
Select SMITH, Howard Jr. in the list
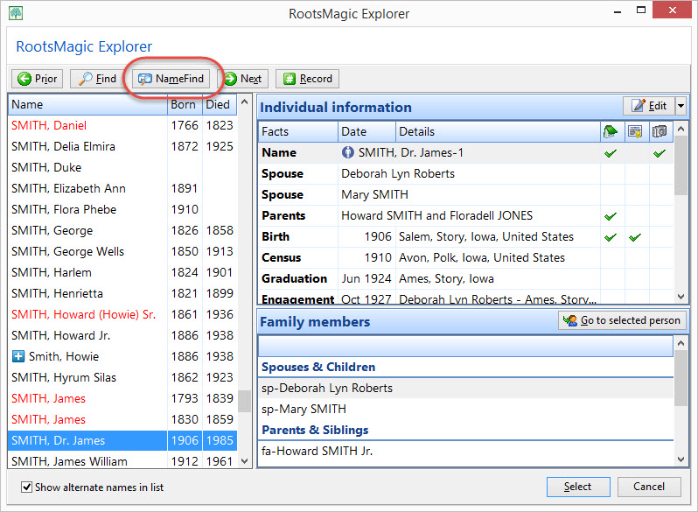click(122, 335)
